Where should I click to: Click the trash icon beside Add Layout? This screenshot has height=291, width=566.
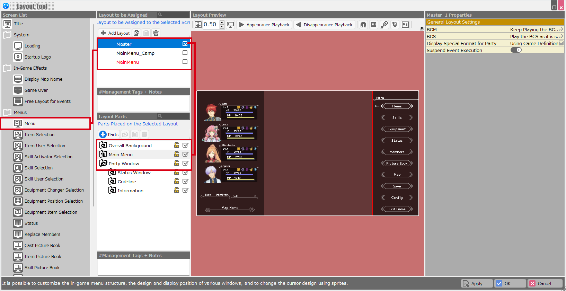(x=156, y=33)
